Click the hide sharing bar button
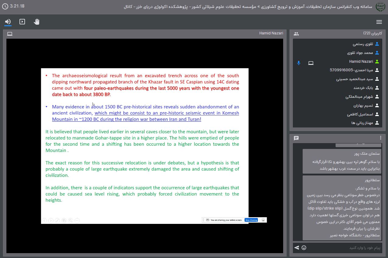Screen dimensions: 388x258 click(x=263, y=220)
